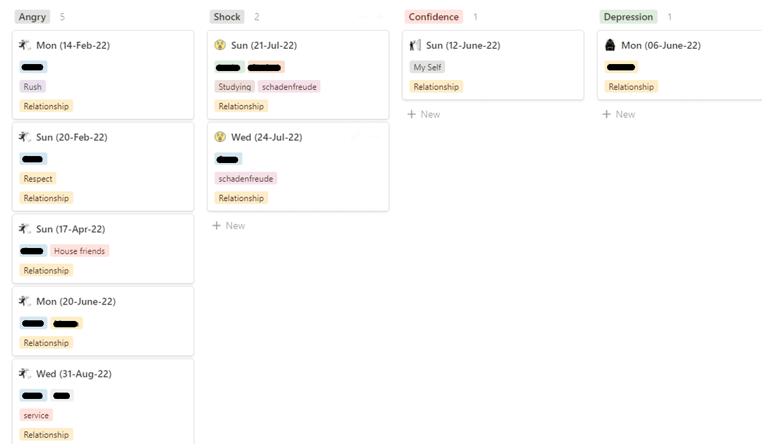The image size is (762, 444).
Task: Click the megaphone icon on Sun (12-June-22) card
Action: tap(415, 45)
